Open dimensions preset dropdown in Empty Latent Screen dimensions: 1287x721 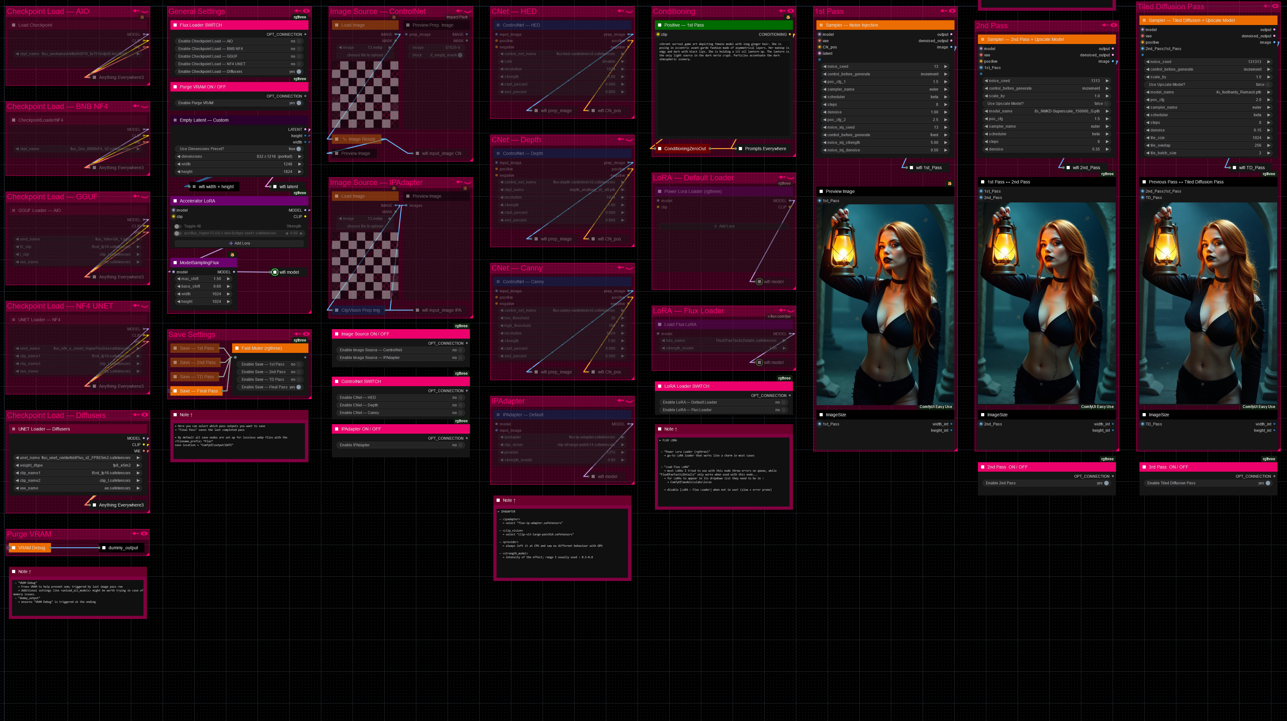tap(240, 156)
